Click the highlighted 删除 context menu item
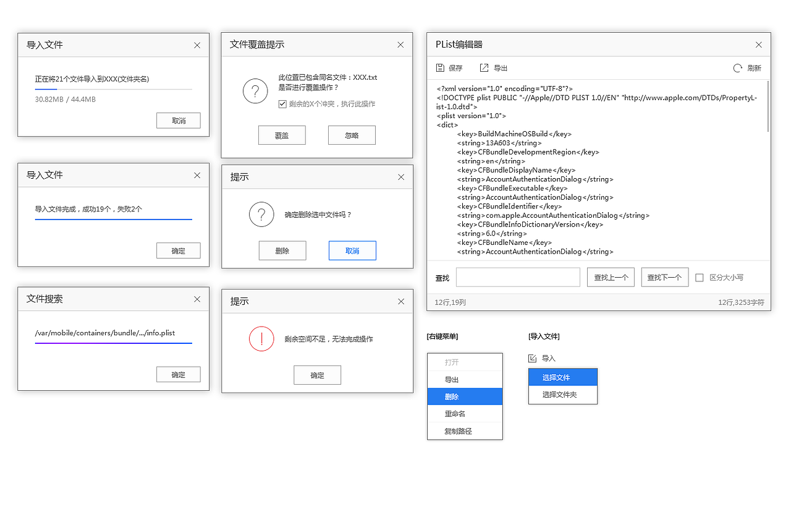Viewport: 791px width, 509px height. click(465, 396)
